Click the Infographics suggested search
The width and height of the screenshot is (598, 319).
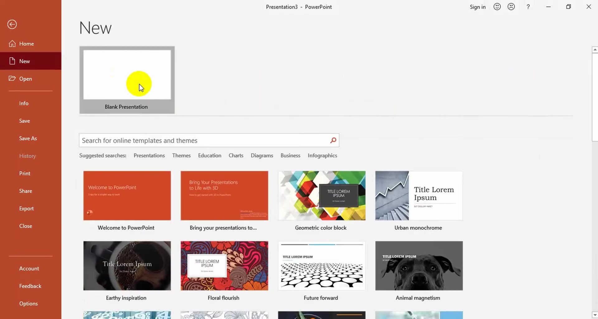322,155
